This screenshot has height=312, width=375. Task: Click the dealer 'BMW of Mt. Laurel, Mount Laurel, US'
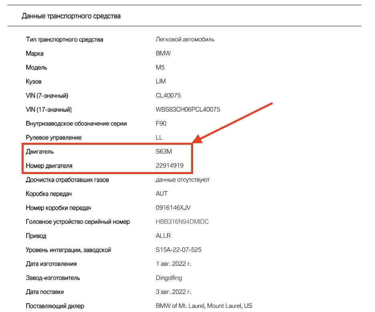click(204, 306)
